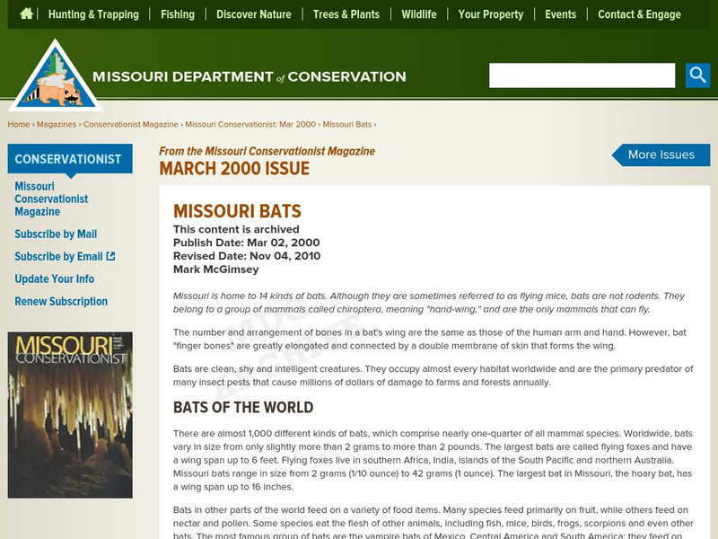Select Contact & Engage in the navigation
Viewport: 718px width, 539px height.
point(639,14)
